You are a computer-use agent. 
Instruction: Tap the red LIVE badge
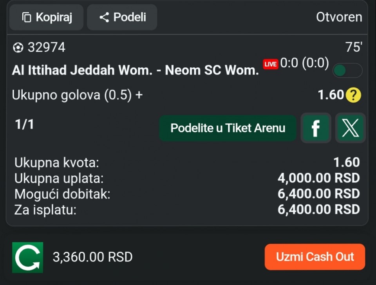click(x=270, y=64)
